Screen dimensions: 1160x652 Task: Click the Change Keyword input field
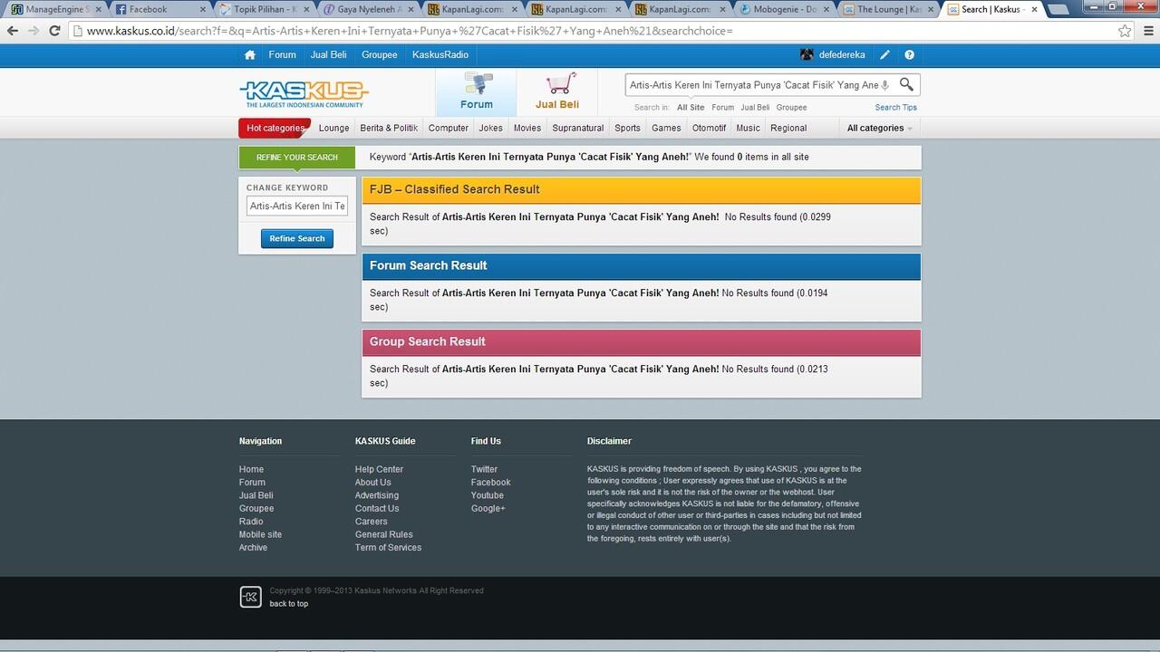[x=297, y=206]
